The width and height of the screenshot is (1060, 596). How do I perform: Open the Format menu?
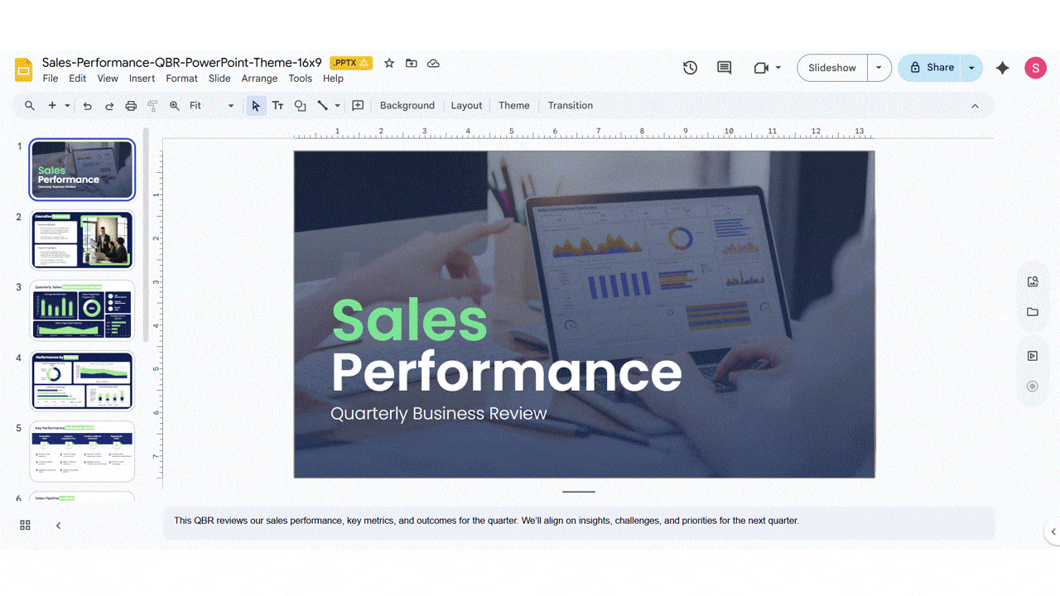click(x=181, y=78)
